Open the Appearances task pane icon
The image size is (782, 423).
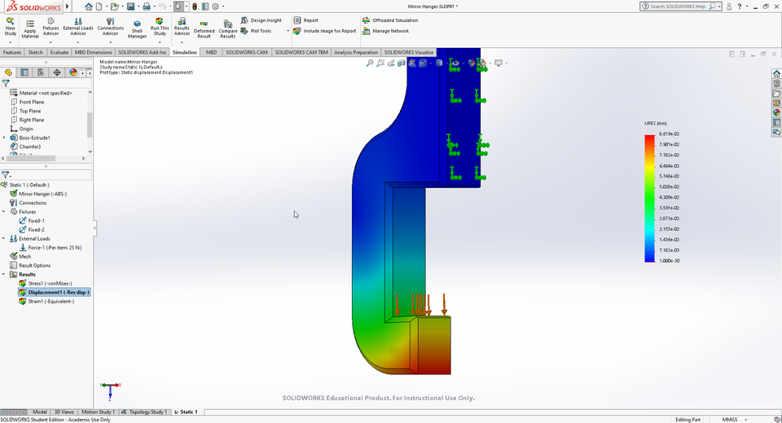tap(776, 112)
